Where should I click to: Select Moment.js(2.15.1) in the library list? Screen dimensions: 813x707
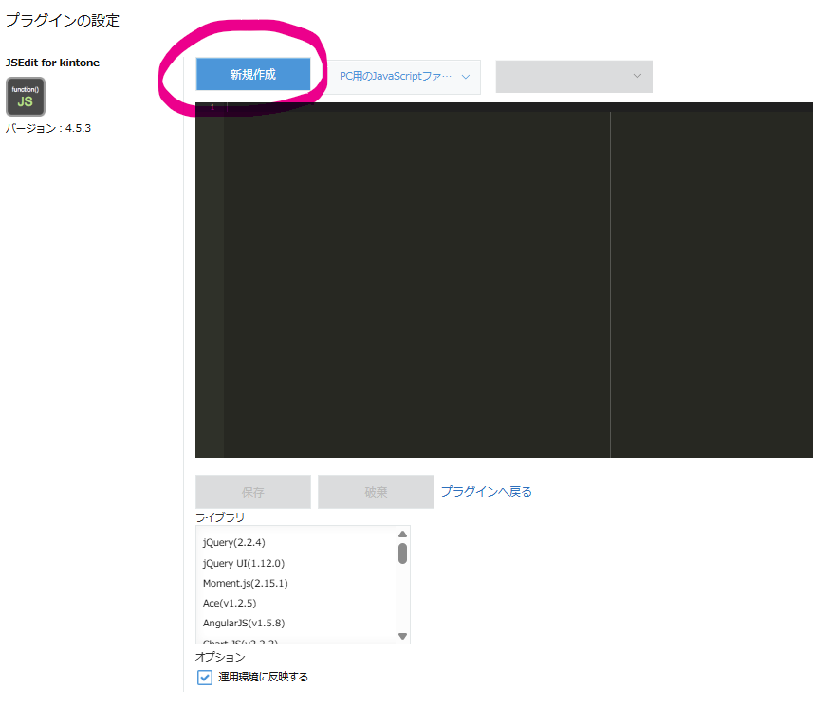(246, 583)
